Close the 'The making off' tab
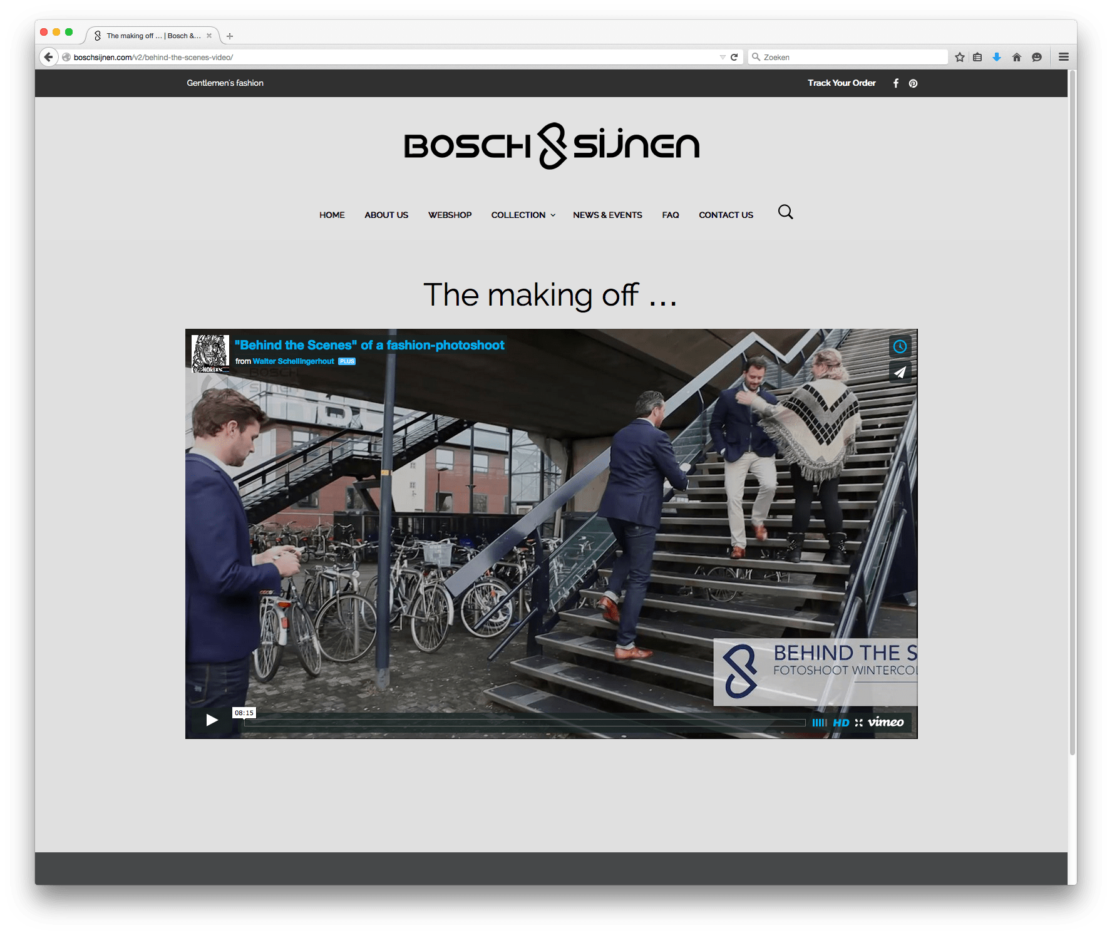 (209, 36)
